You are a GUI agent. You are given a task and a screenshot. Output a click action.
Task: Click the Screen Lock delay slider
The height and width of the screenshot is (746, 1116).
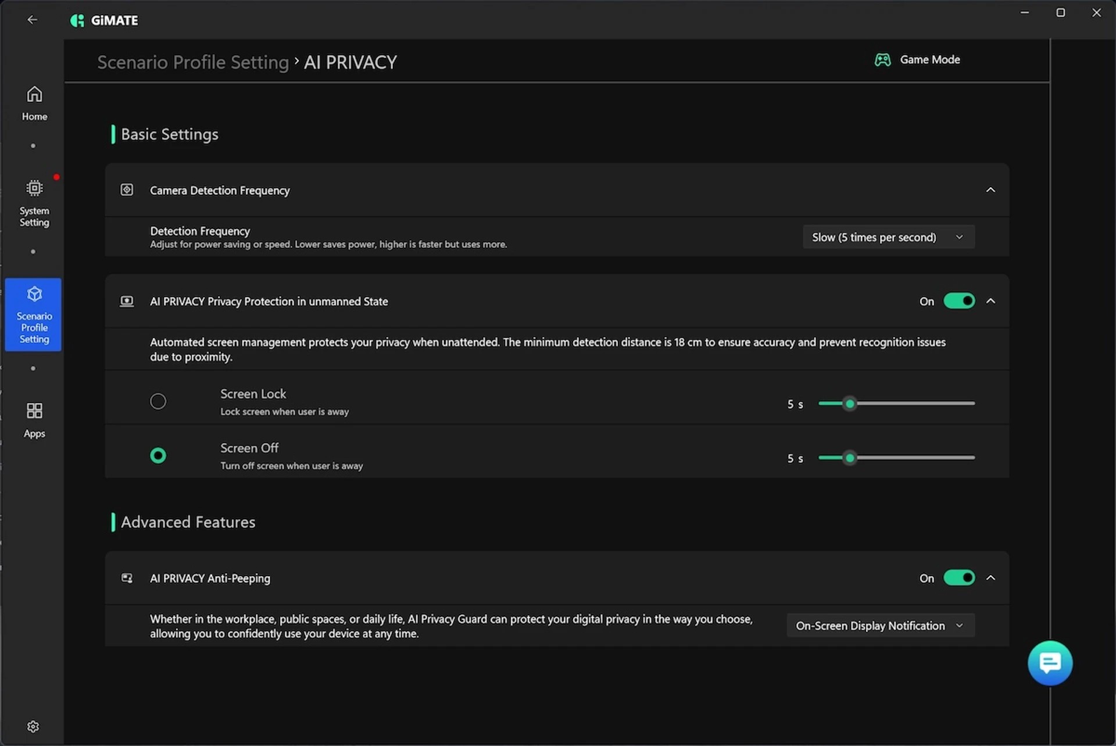coord(896,404)
